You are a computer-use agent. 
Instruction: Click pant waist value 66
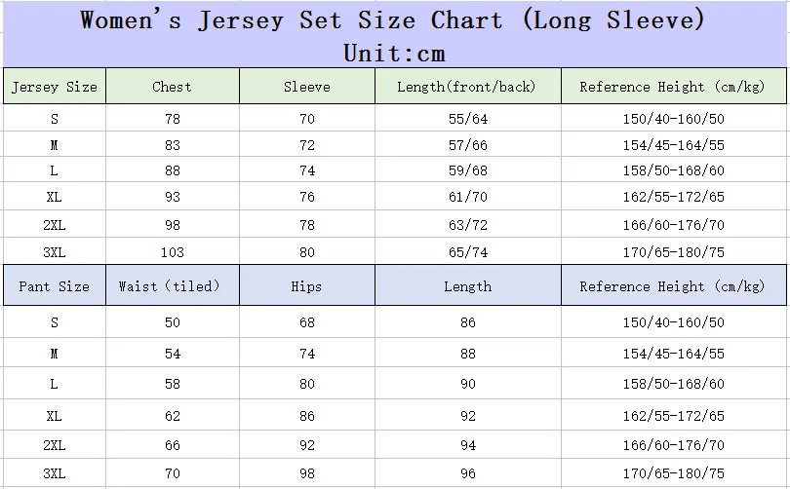(173, 445)
